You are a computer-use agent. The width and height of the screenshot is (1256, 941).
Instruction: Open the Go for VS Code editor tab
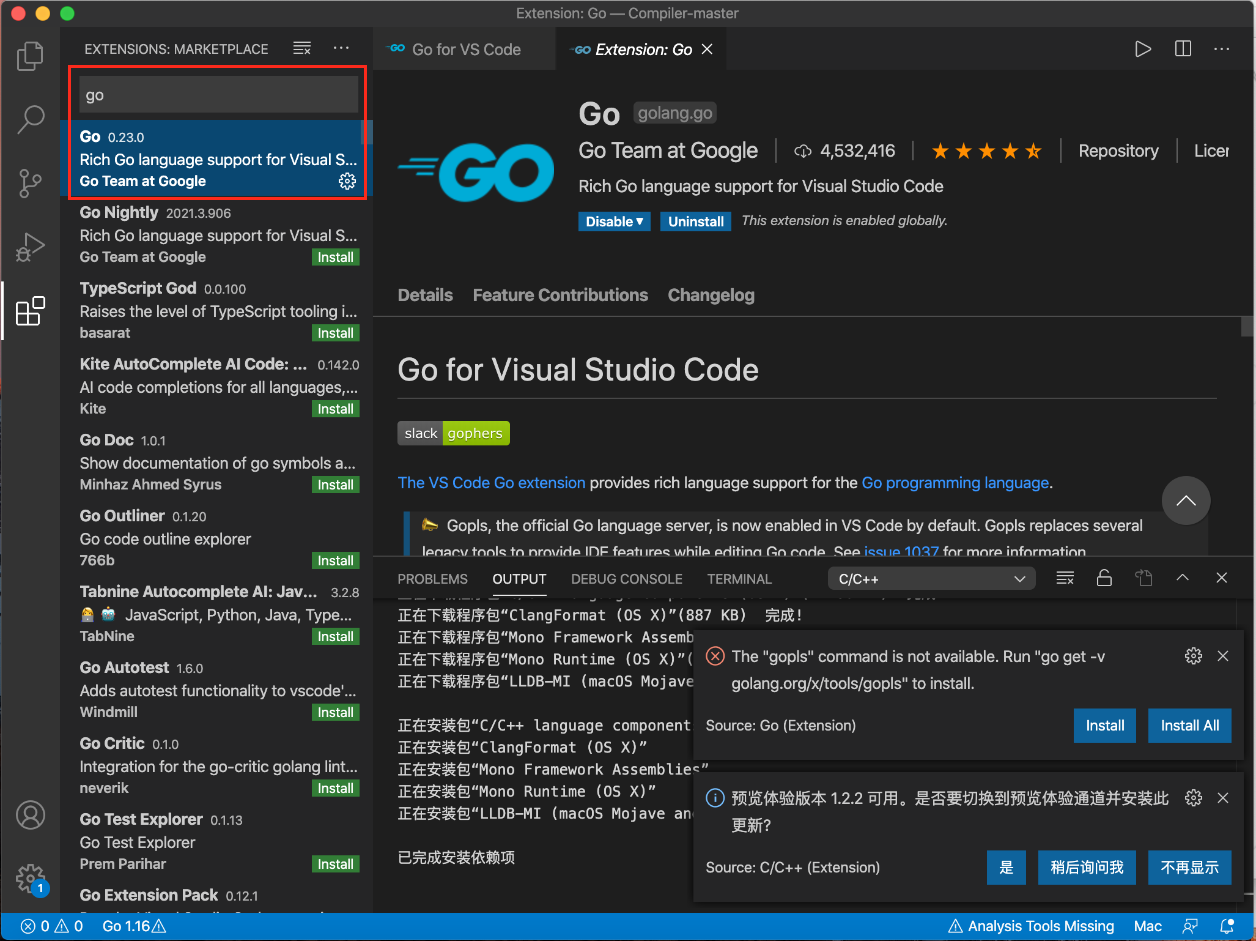point(464,49)
